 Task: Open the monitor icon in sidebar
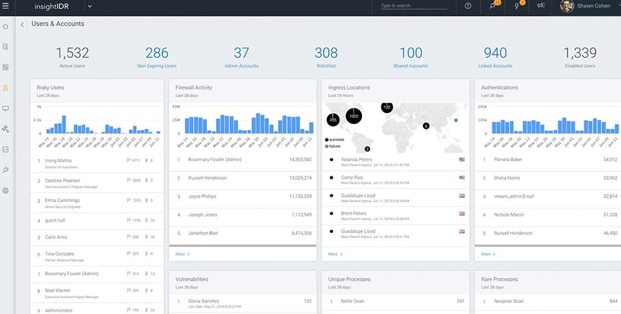(x=6, y=108)
